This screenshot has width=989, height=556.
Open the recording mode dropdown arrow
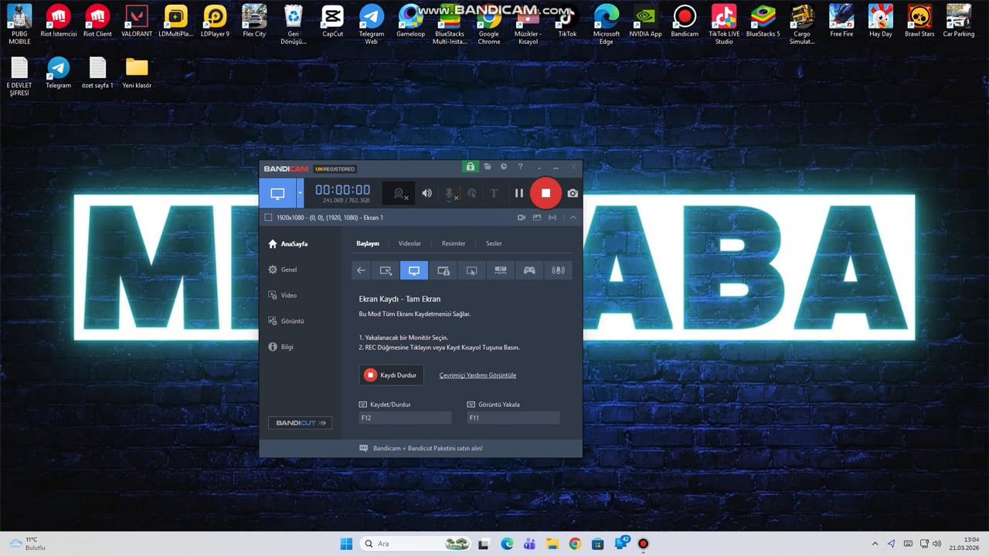tap(300, 193)
